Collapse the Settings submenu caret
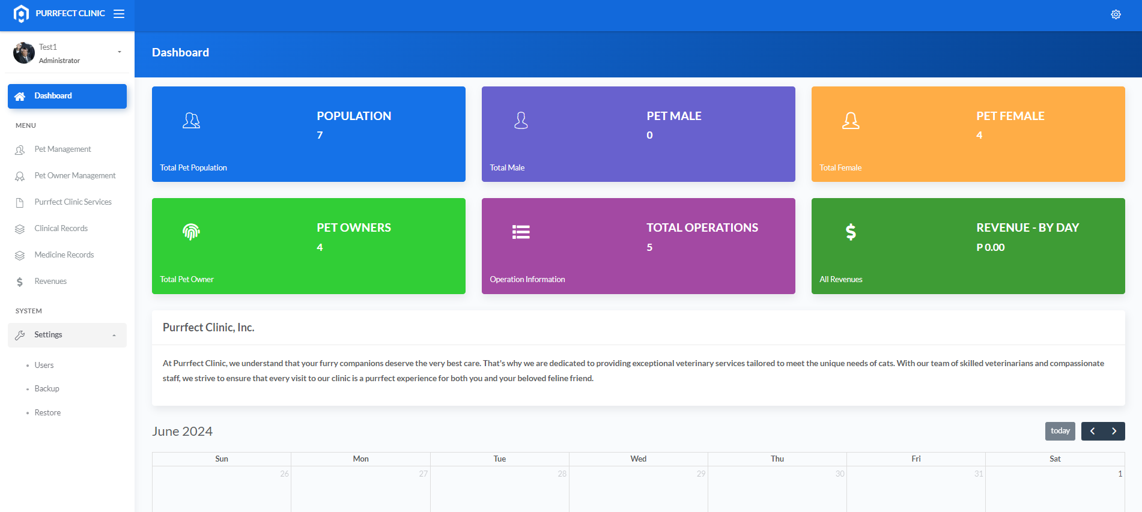The height and width of the screenshot is (512, 1142). coord(114,336)
